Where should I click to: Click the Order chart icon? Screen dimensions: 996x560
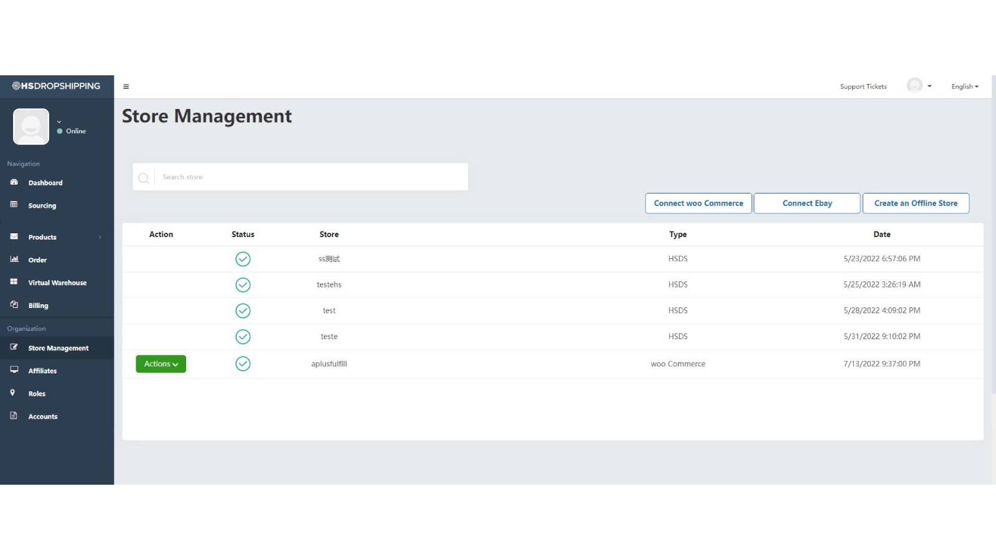click(14, 259)
